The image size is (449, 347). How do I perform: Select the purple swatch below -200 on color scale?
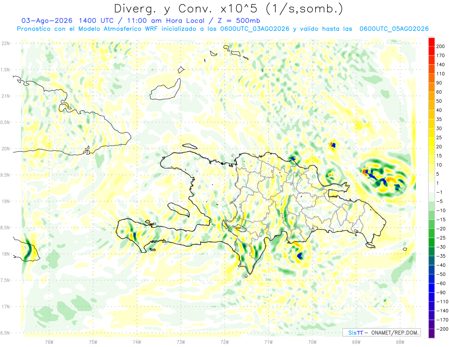tap(431, 334)
